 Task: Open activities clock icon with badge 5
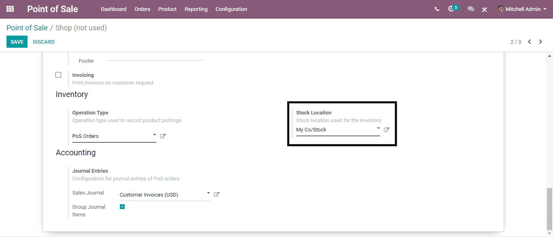click(451, 9)
